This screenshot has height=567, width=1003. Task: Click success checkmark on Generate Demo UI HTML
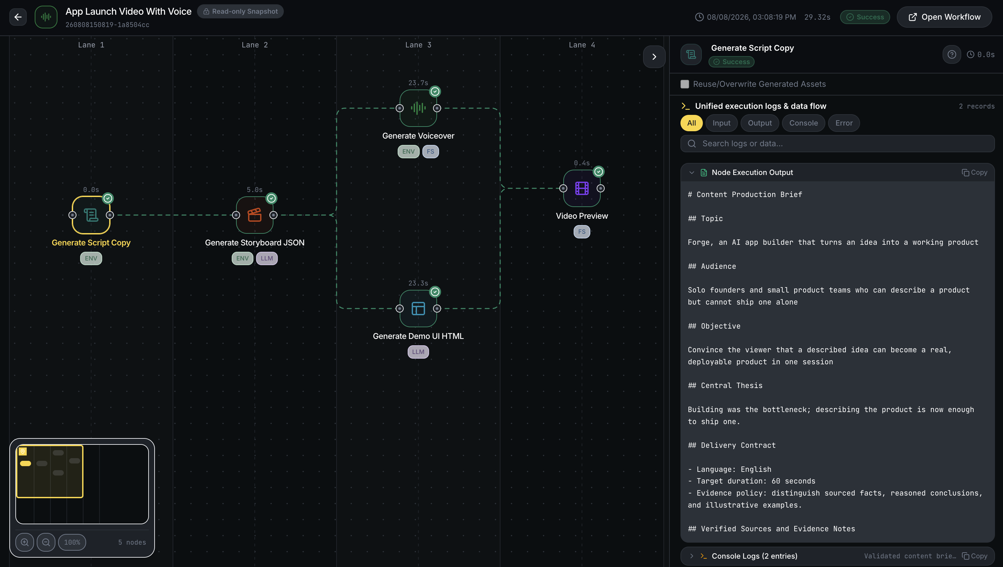coord(435,292)
